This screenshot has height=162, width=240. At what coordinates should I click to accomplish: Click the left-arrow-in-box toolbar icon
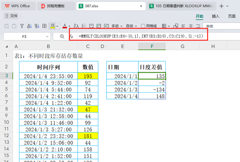pyautogui.click(x=106, y=26)
